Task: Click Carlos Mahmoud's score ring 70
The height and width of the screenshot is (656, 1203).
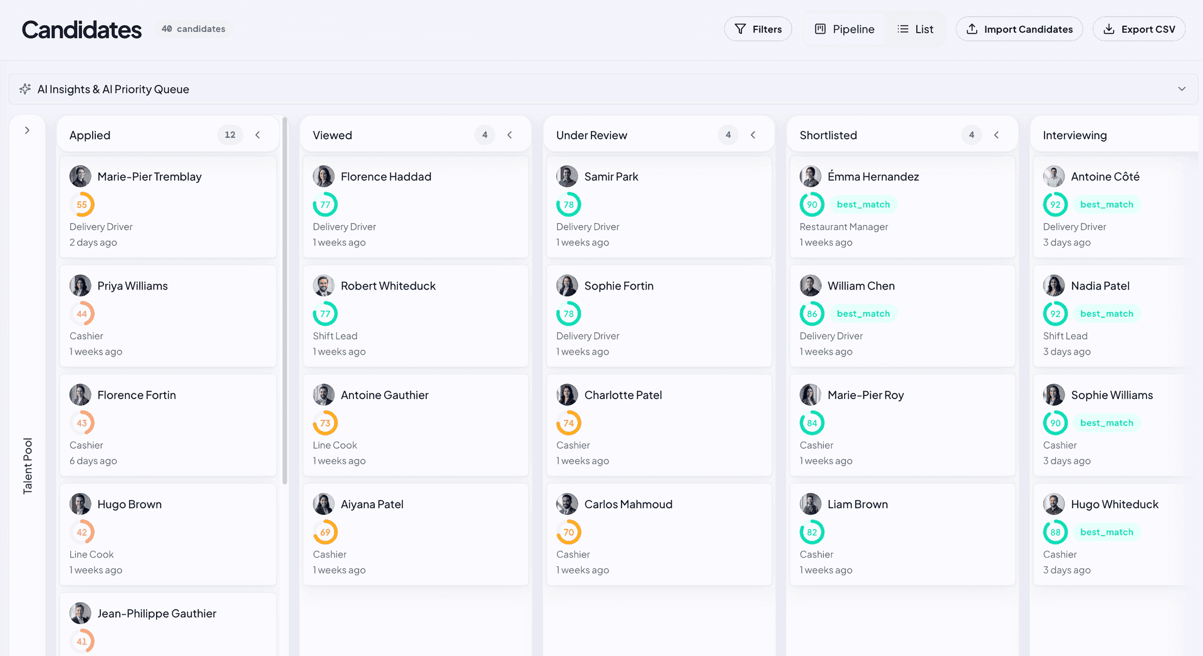Action: [569, 533]
